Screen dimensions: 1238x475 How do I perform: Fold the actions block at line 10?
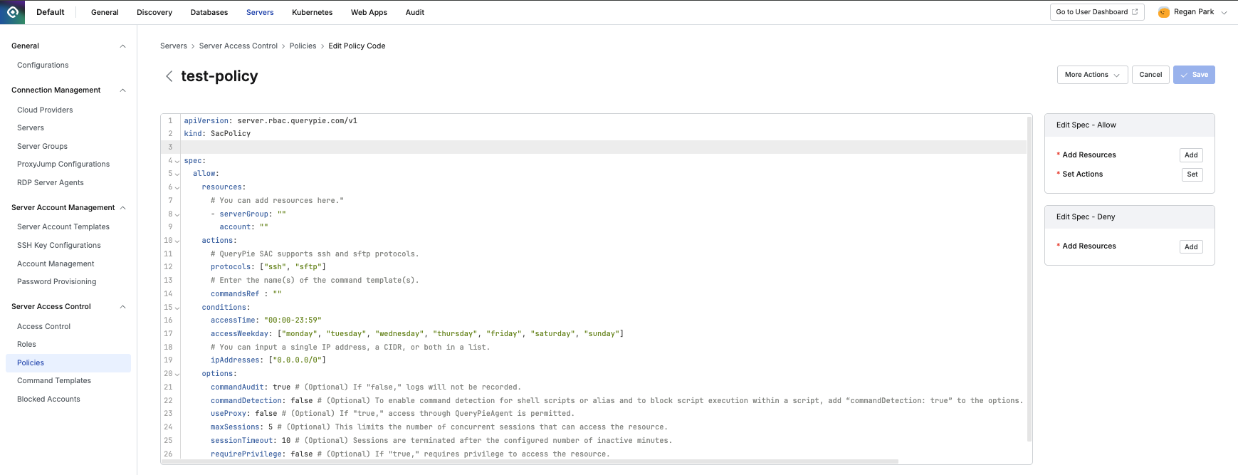point(177,241)
